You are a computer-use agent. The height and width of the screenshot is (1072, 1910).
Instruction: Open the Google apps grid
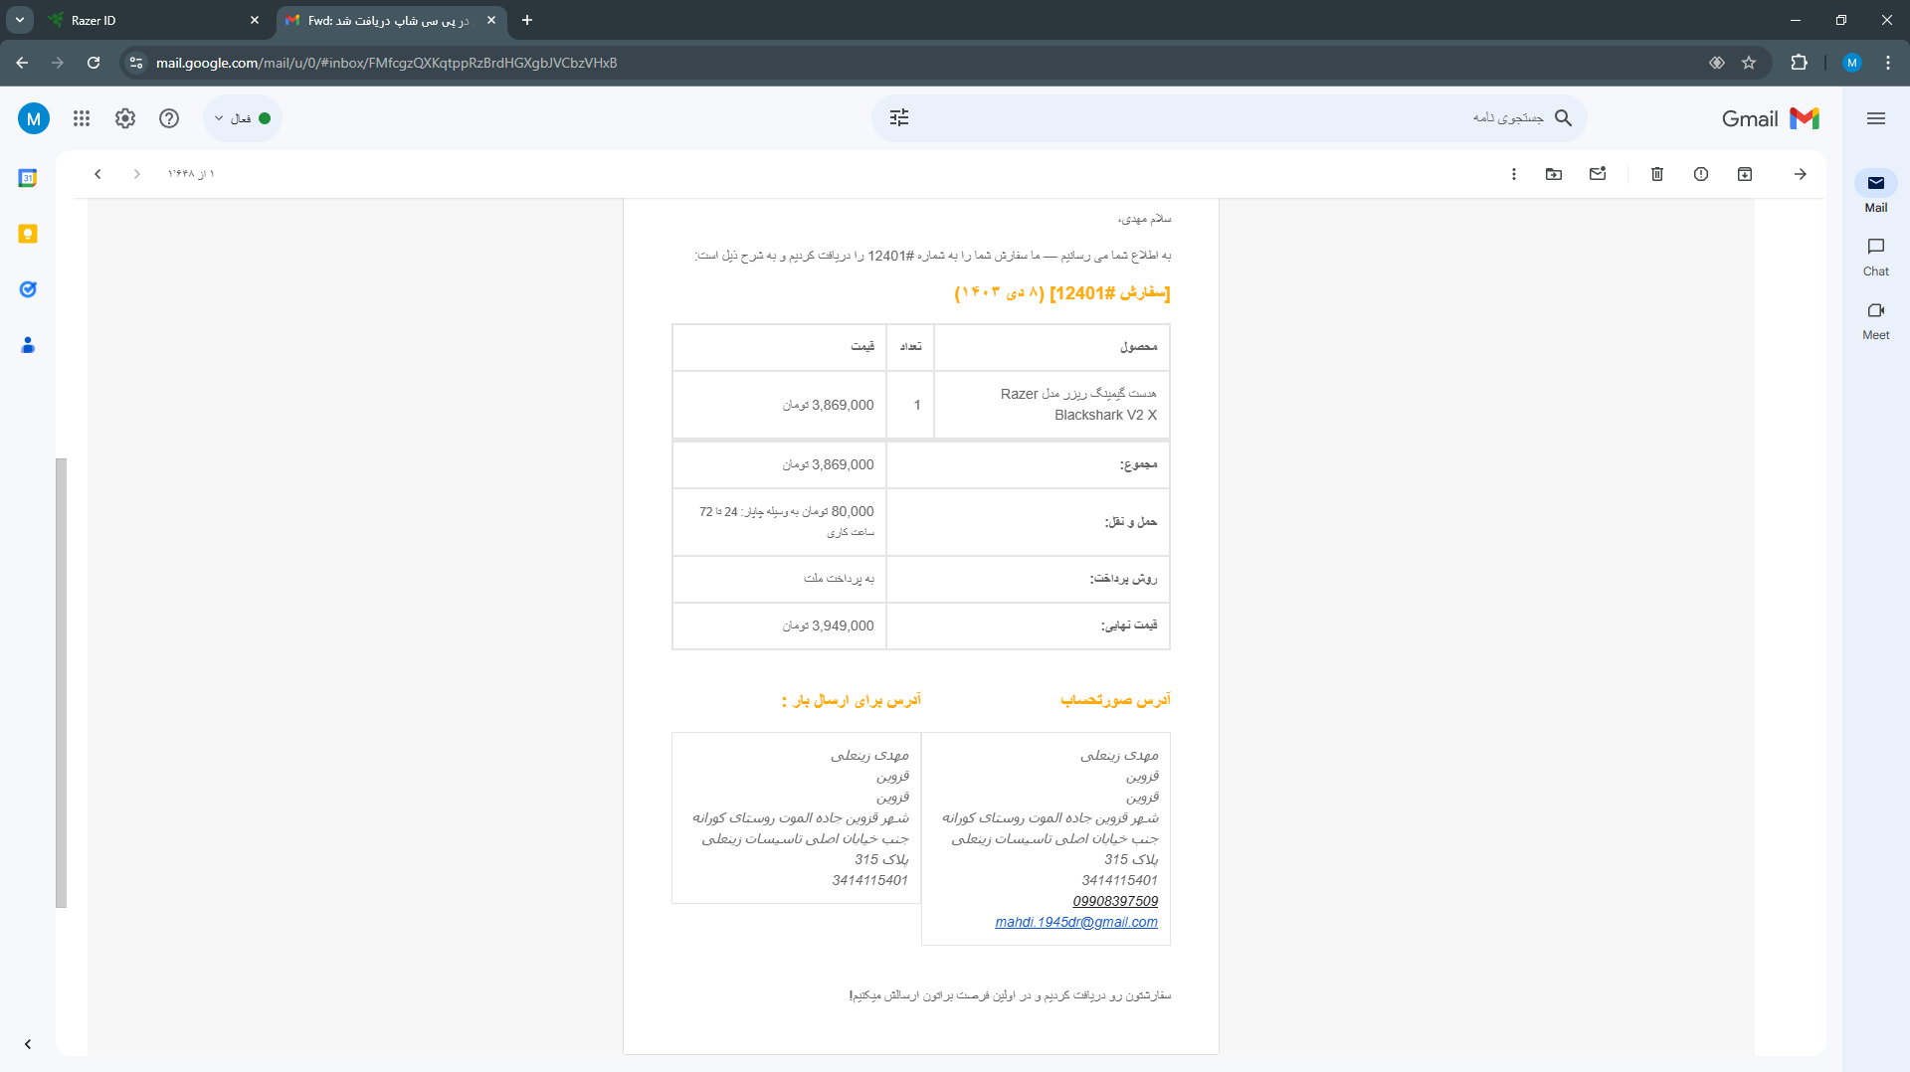82,118
